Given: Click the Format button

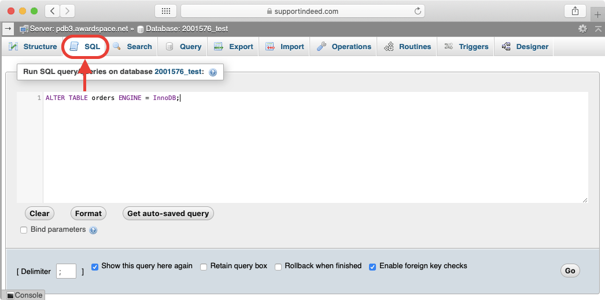Looking at the screenshot, I should [88, 213].
